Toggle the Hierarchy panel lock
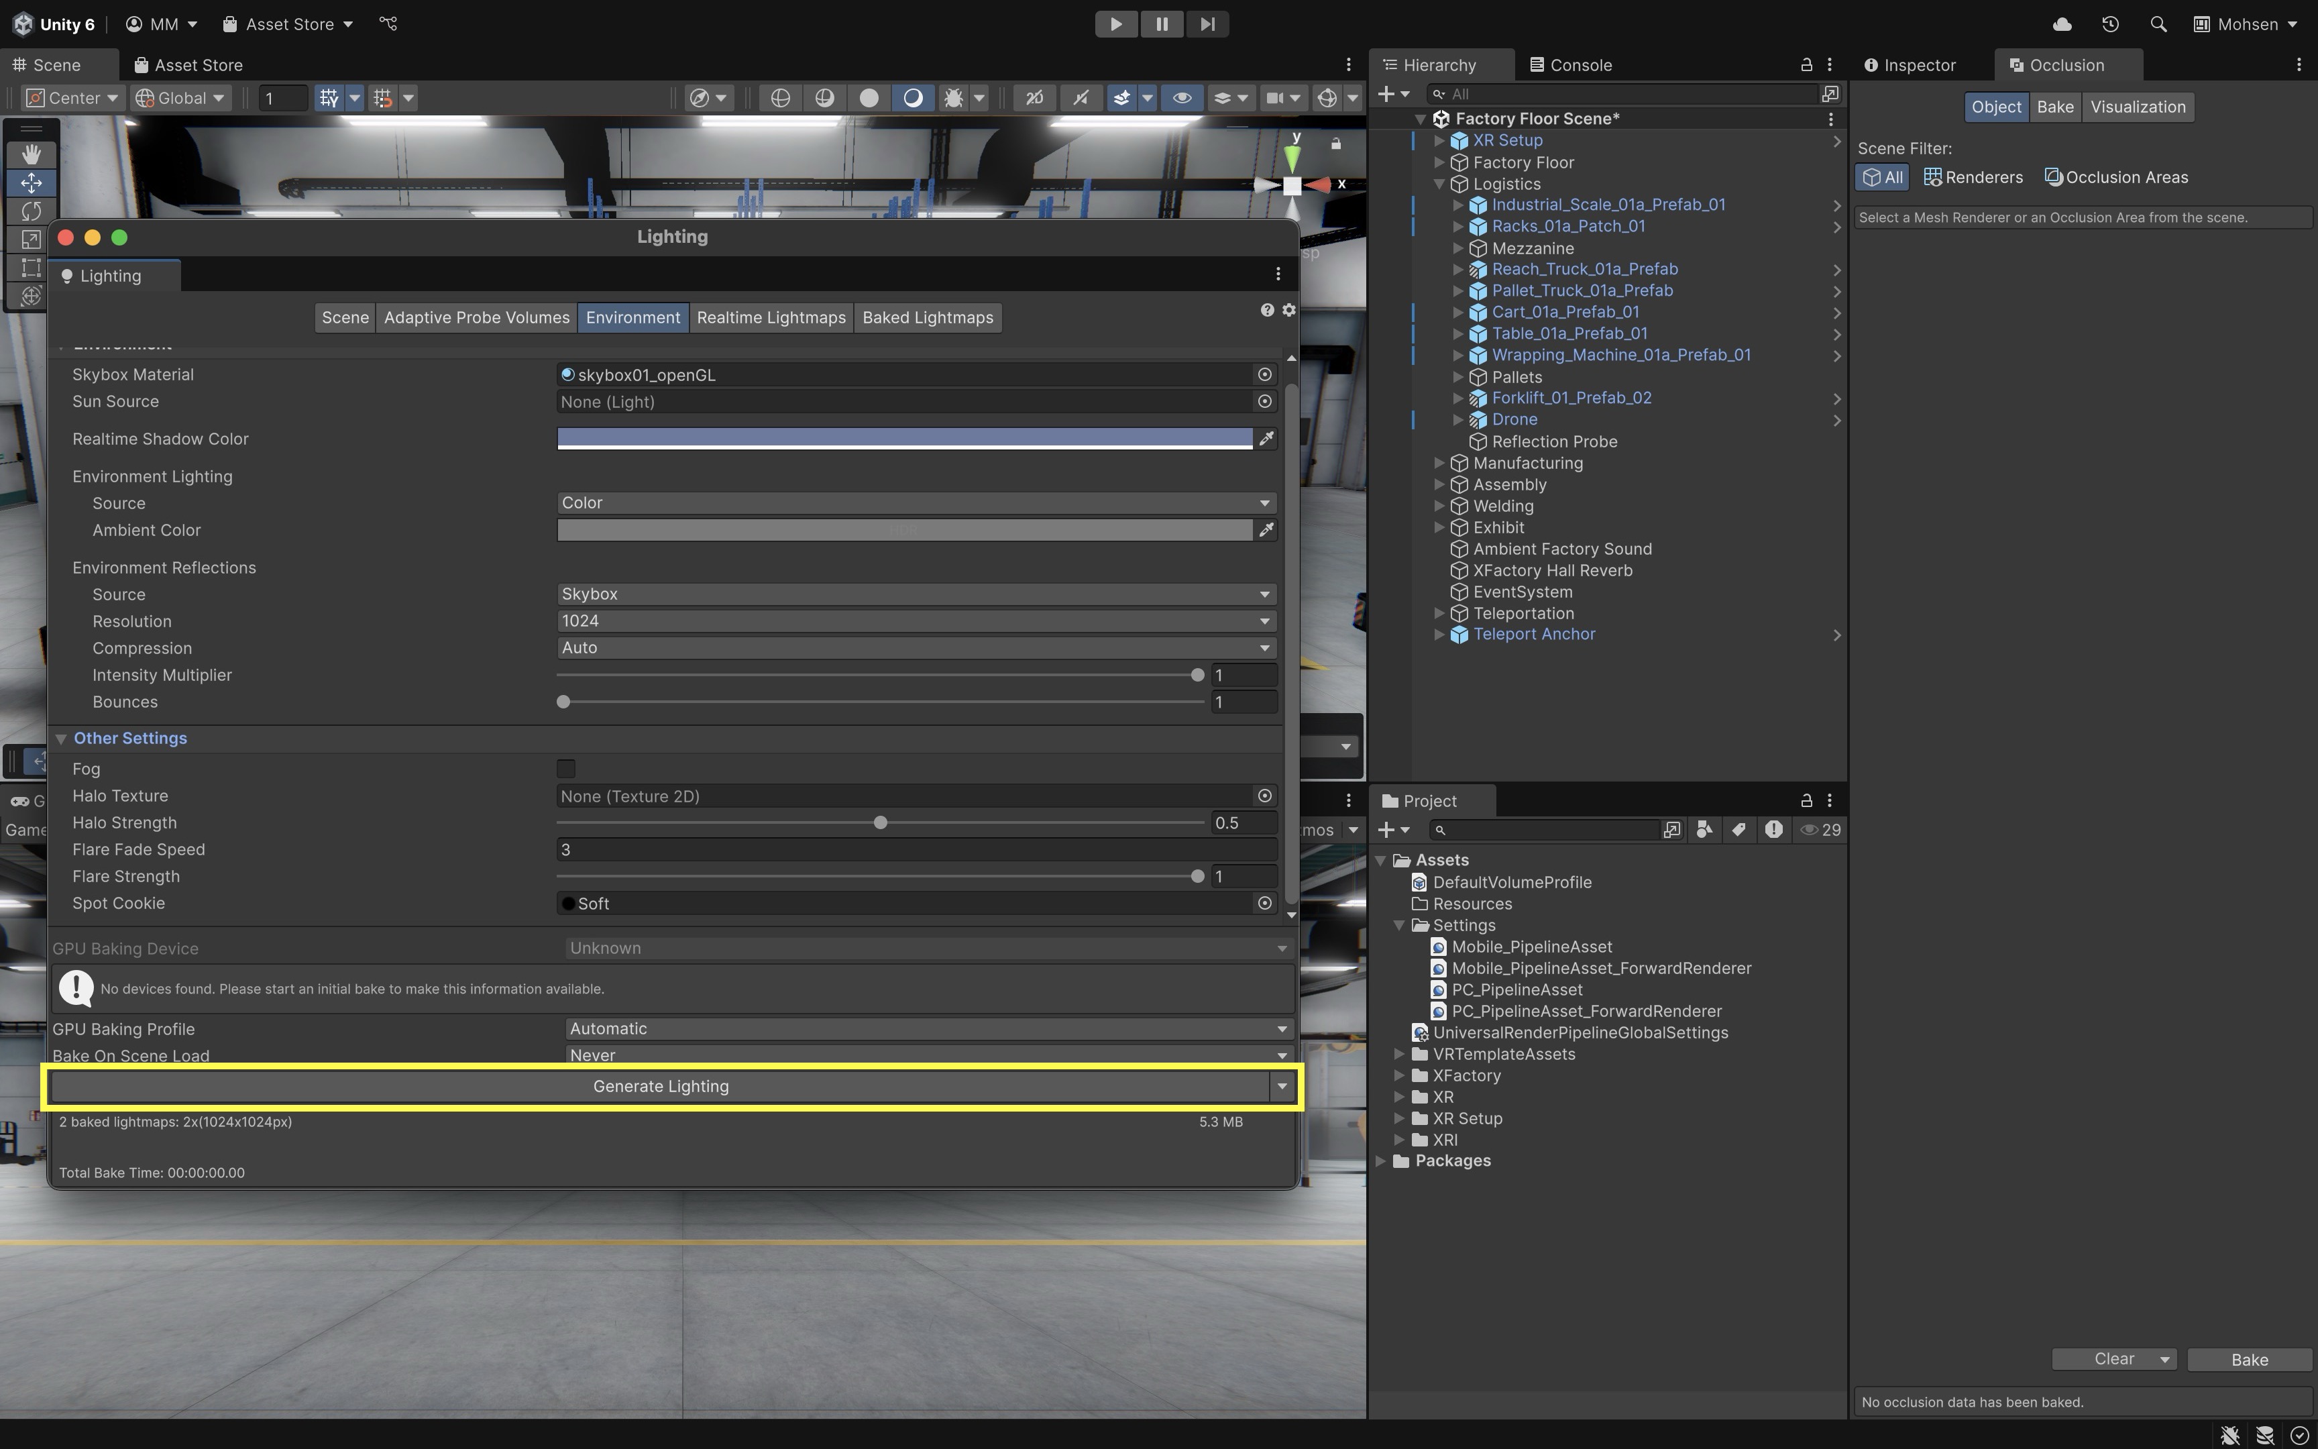 click(1806, 65)
